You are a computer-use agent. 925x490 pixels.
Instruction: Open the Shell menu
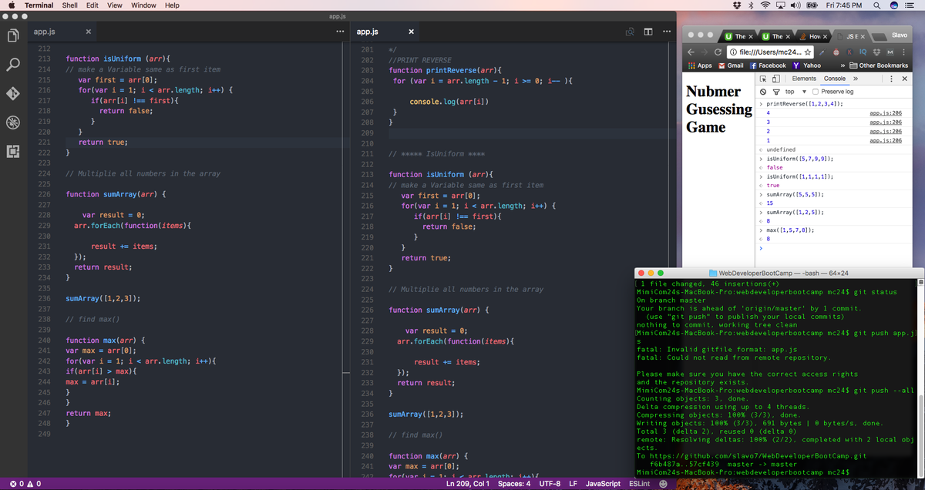click(x=69, y=5)
